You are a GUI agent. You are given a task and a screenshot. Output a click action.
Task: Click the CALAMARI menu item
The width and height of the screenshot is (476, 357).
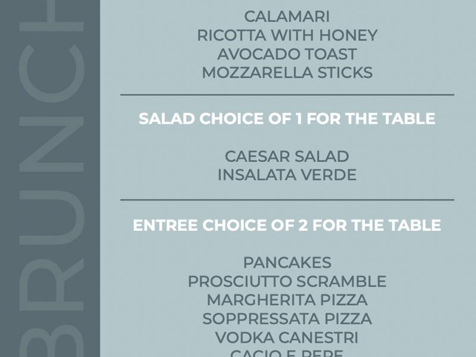(287, 17)
